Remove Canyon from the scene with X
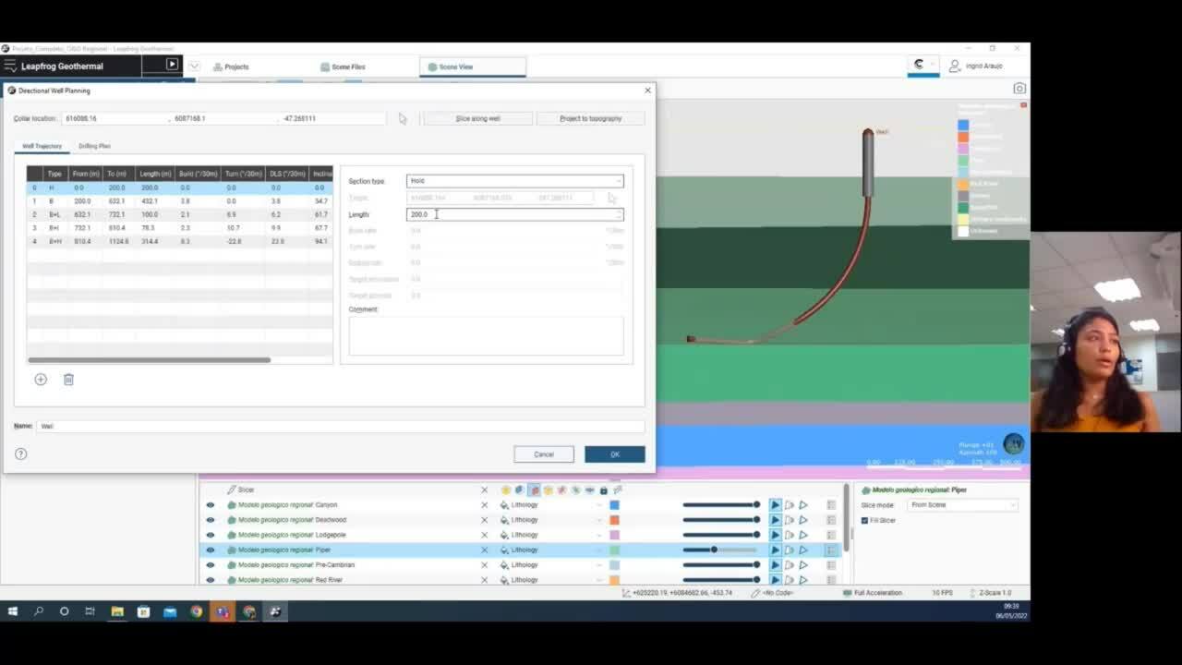This screenshot has width=1182, height=665. [484, 505]
